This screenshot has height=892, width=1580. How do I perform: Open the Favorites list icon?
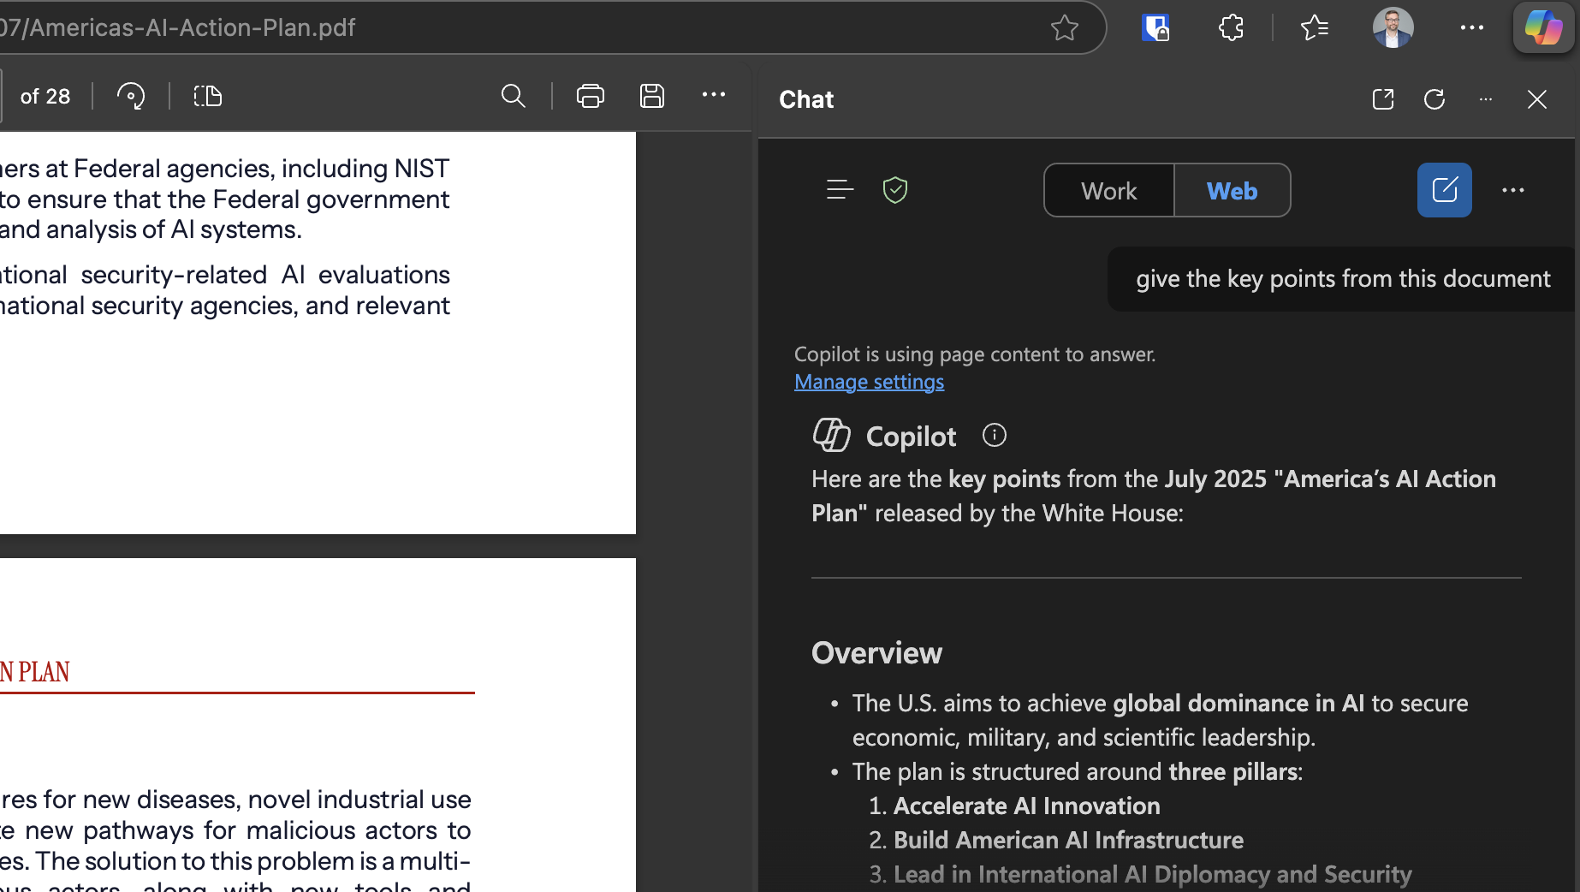tap(1315, 27)
